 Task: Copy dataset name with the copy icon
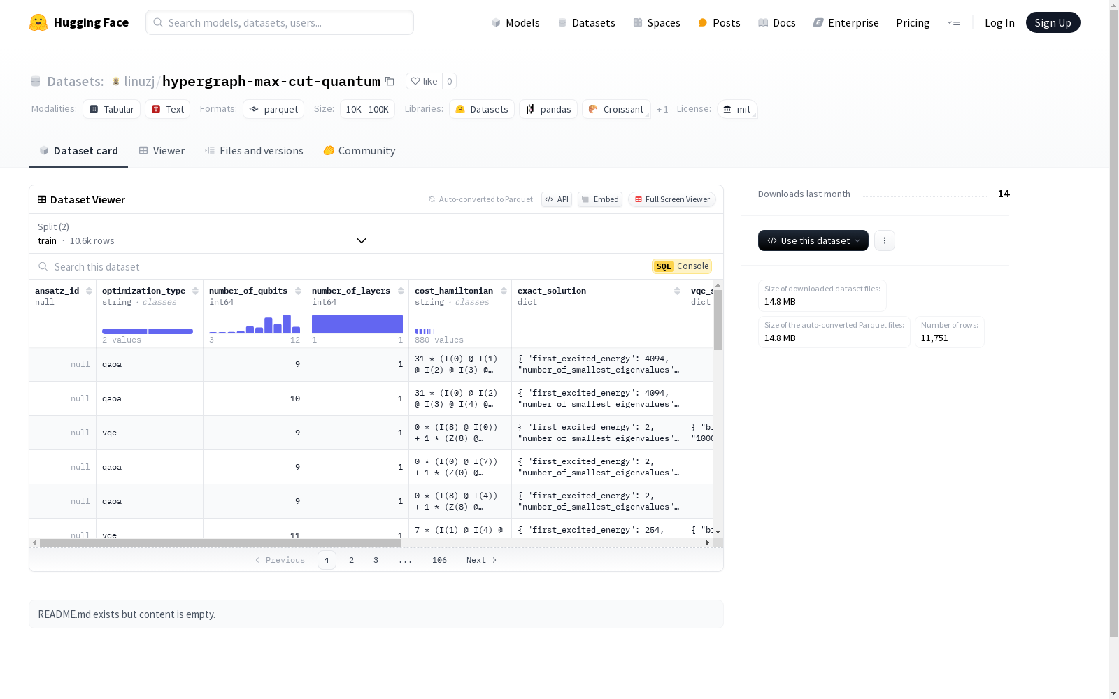click(390, 82)
